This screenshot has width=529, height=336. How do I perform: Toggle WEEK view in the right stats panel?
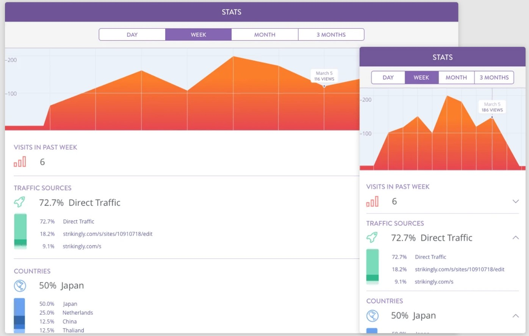pos(421,77)
